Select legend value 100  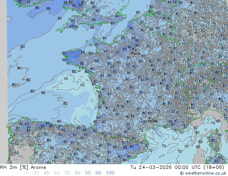coord(110,173)
